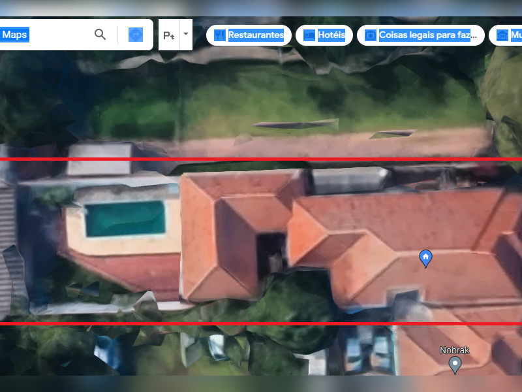The width and height of the screenshot is (522, 392).
Task: Open the Hotéis search chip
Action: (x=324, y=35)
